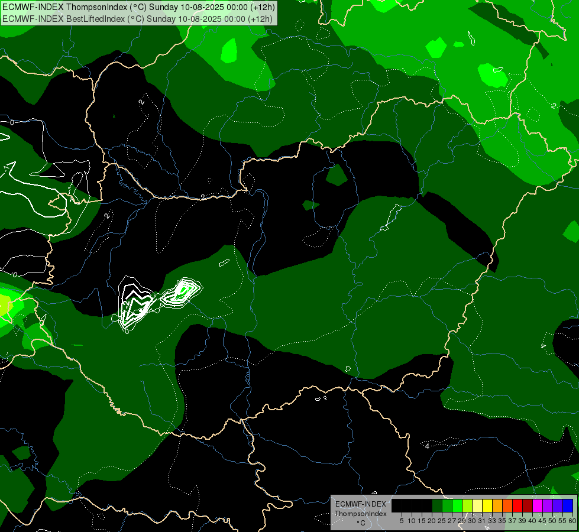Click the legend tick value 40
The height and width of the screenshot is (532, 579).
(532, 521)
